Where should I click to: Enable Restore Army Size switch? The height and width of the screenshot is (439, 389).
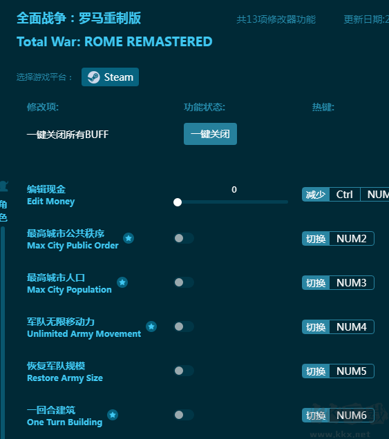[x=184, y=371]
